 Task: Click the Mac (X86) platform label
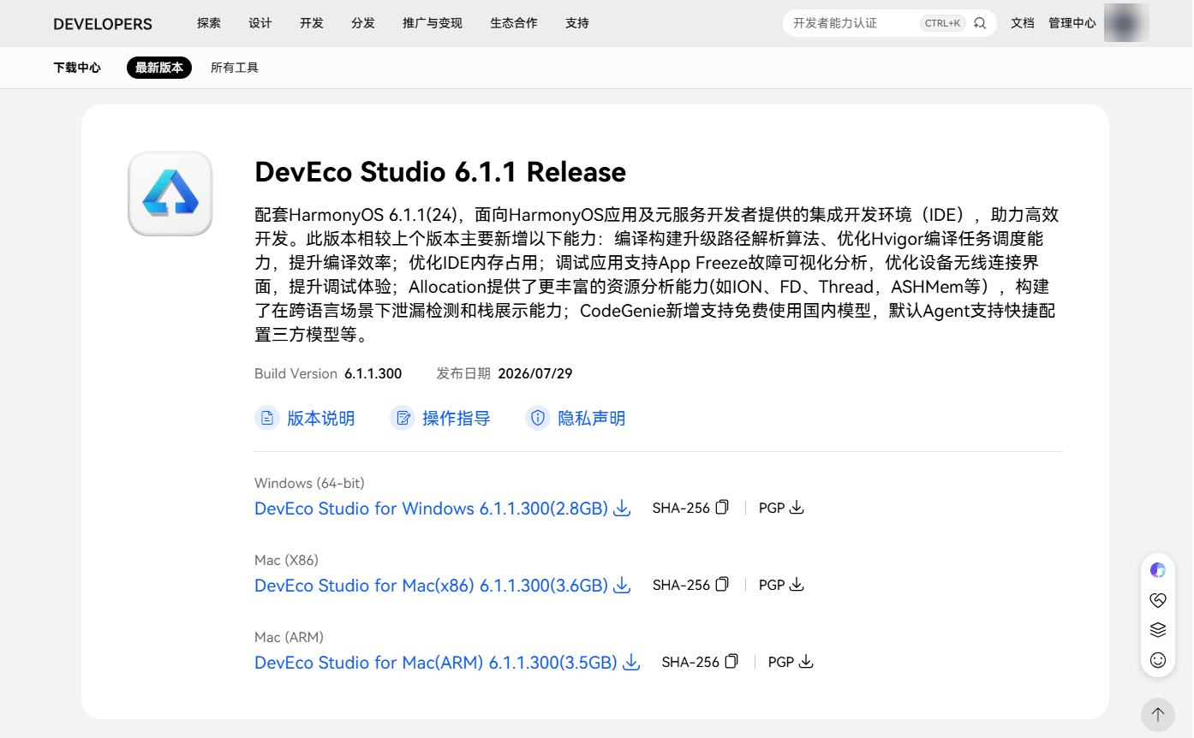pos(286,560)
